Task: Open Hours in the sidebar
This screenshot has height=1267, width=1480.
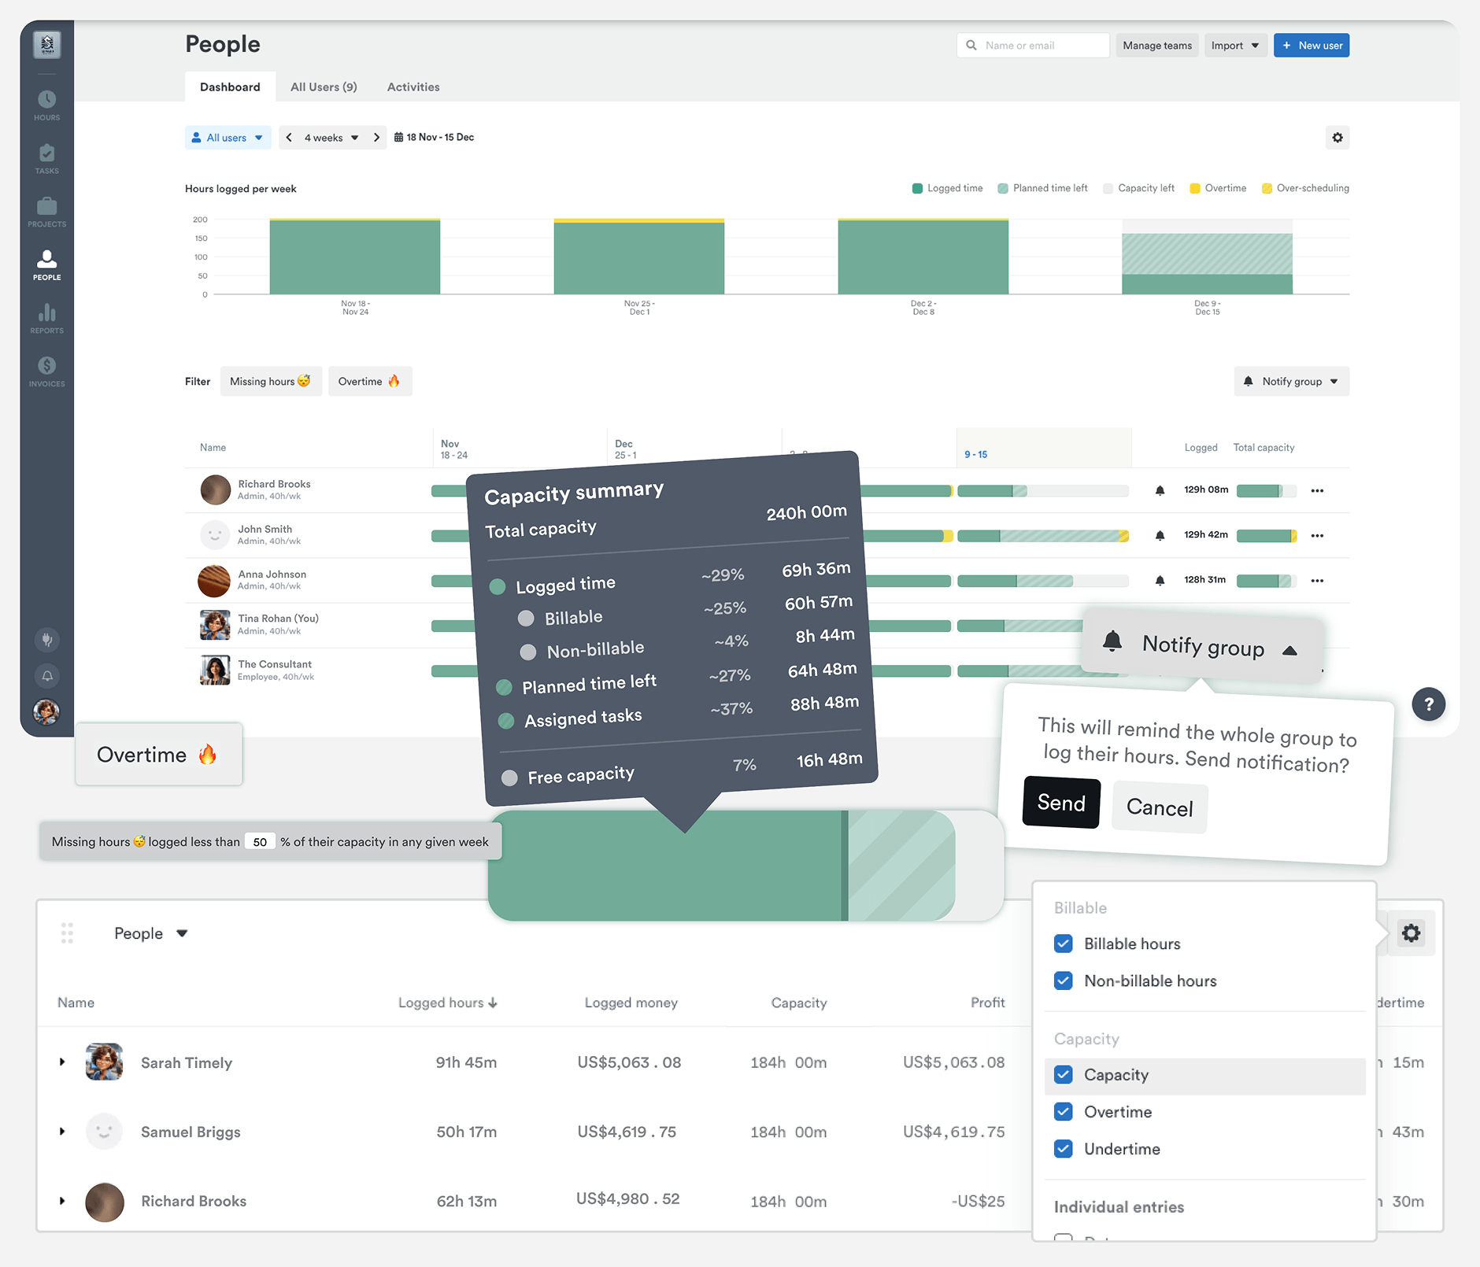Action: [x=46, y=105]
